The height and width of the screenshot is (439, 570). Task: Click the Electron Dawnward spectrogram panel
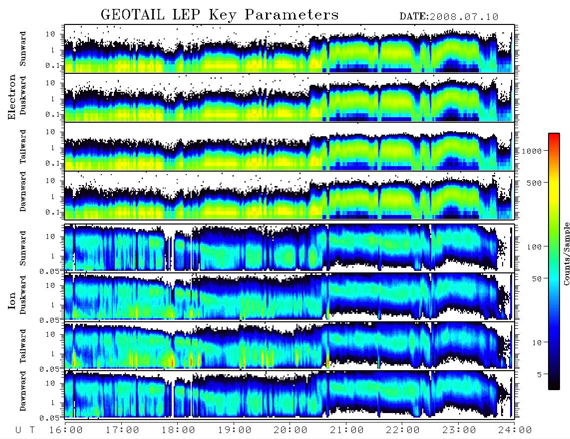coord(289,196)
